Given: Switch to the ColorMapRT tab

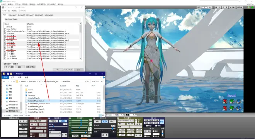Looking at the screenshot, I should click(12, 15).
